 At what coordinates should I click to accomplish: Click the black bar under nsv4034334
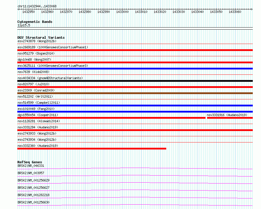pos(135,81)
